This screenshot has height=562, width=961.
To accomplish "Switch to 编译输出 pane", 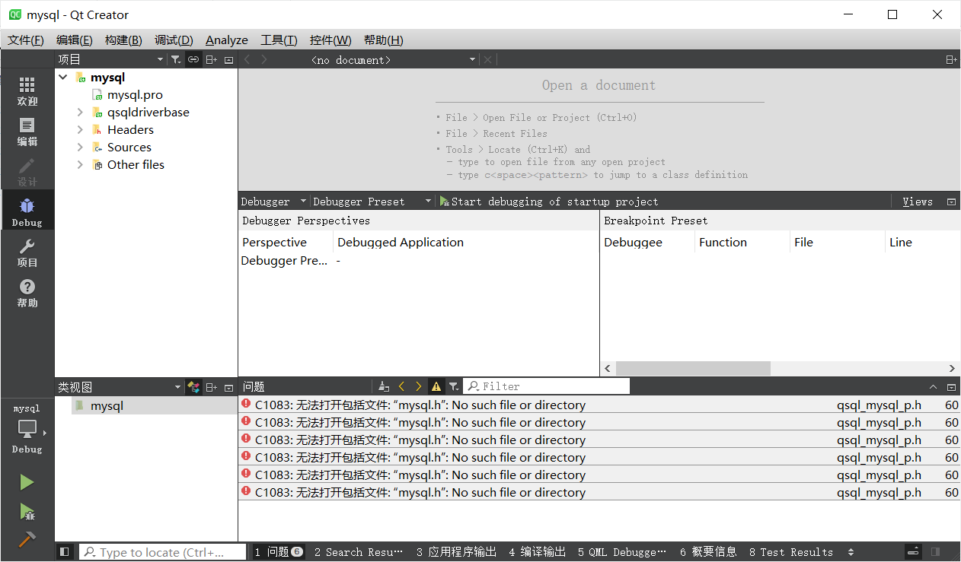I will pyautogui.click(x=538, y=552).
